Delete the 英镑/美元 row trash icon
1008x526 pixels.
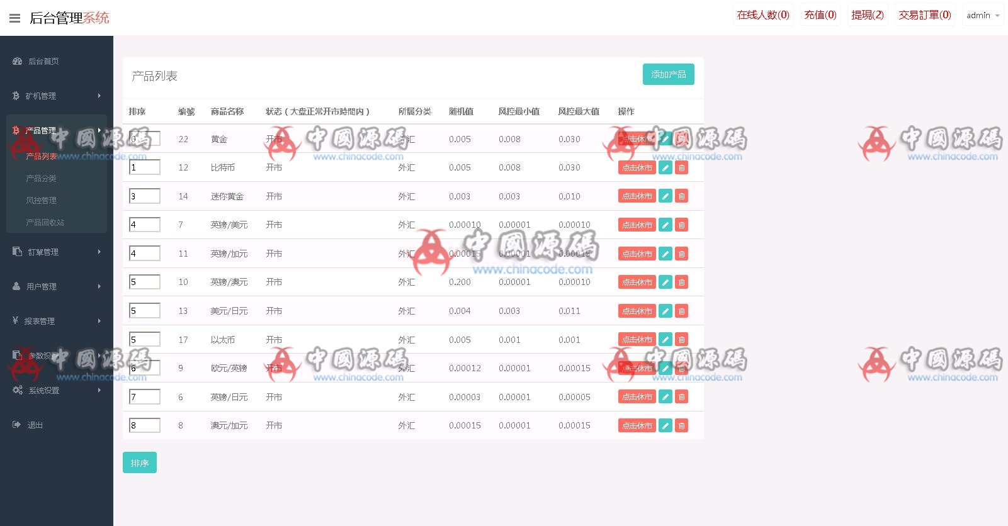pyautogui.click(x=681, y=225)
